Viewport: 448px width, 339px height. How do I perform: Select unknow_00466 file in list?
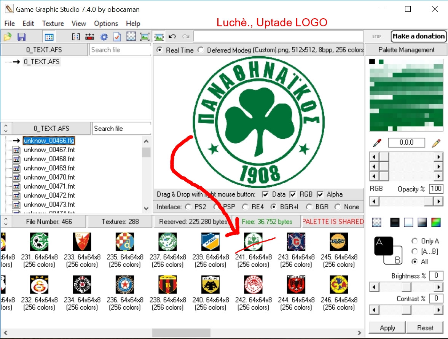[x=49, y=140]
